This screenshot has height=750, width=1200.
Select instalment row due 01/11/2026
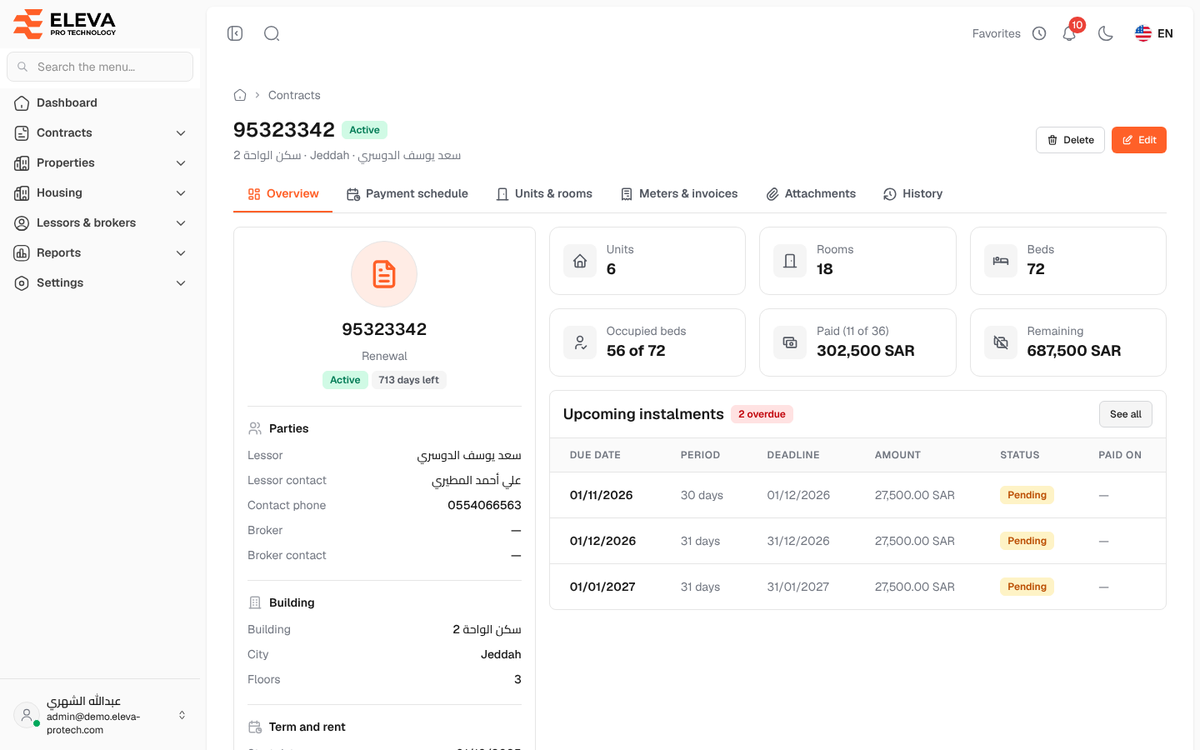pos(857,495)
